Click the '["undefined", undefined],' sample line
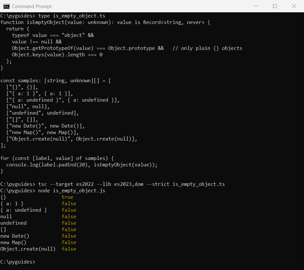This screenshot has height=270, width=304. (42, 113)
